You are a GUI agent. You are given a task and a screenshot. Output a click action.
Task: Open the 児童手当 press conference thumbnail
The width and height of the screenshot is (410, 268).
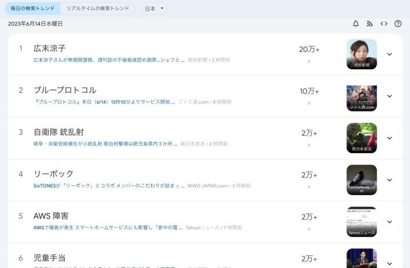[x=361, y=258]
